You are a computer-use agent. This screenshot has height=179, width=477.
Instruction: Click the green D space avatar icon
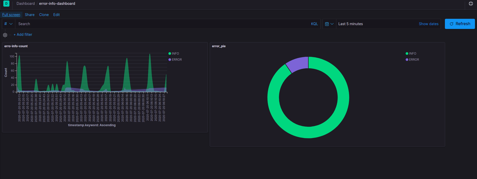tap(6, 4)
